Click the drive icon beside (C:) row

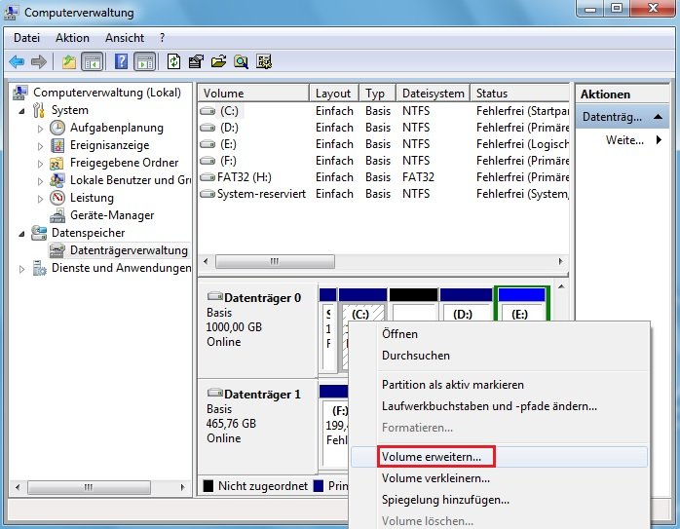point(208,111)
